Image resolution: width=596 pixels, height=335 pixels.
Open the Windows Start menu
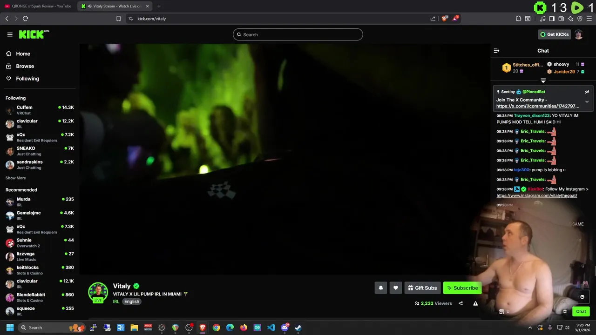10,328
